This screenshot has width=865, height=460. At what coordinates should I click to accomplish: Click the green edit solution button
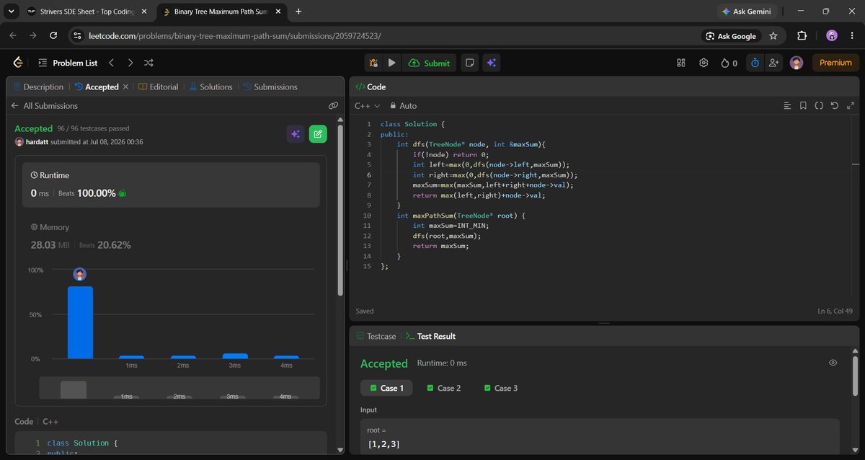pyautogui.click(x=318, y=134)
